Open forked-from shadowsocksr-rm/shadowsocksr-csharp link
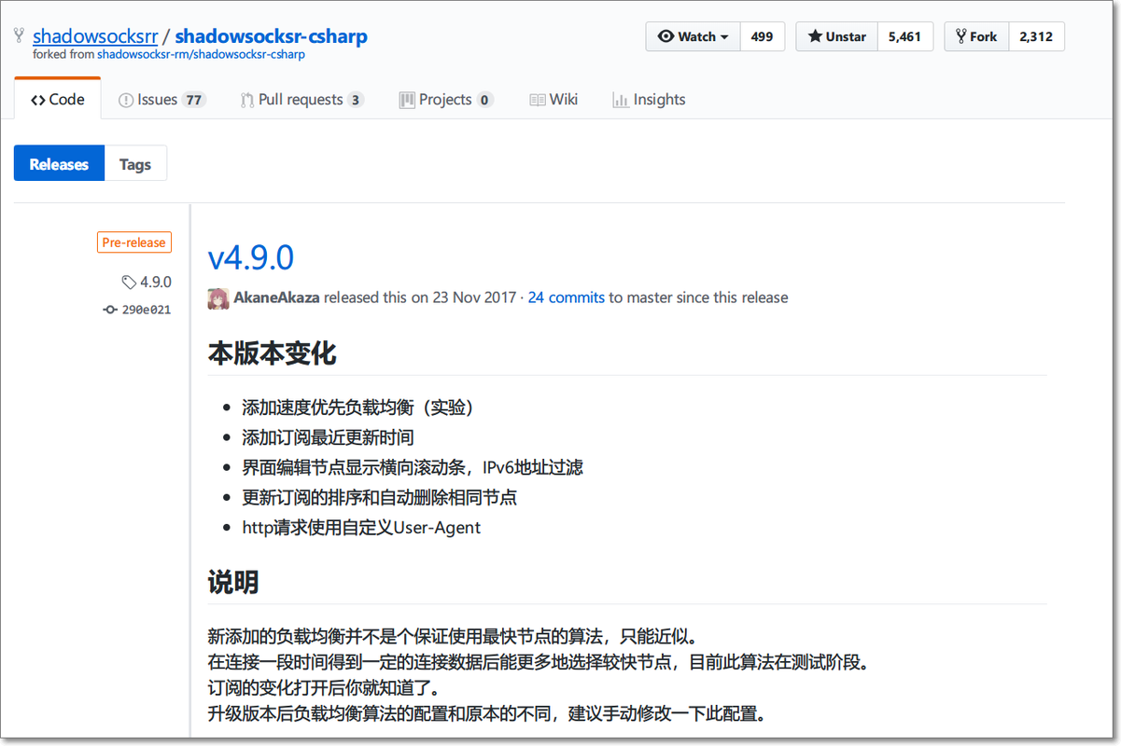This screenshot has height=746, width=1121. click(201, 54)
